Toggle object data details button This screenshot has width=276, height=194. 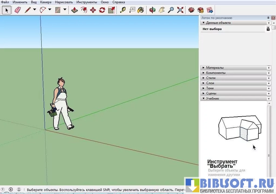(x=269, y=29)
